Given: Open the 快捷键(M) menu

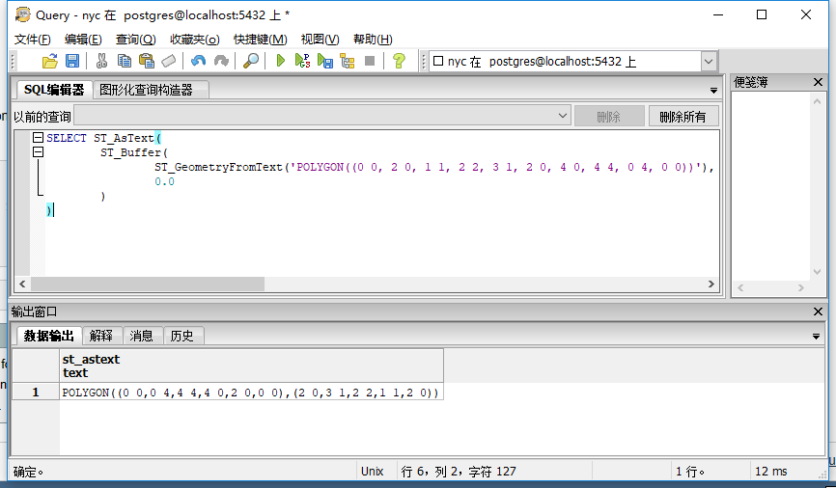Looking at the screenshot, I should point(261,40).
